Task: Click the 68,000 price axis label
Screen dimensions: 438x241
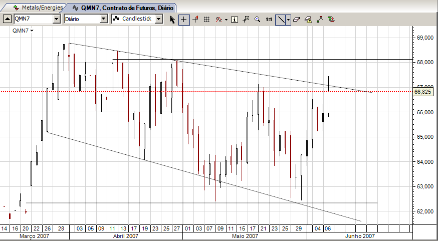Action: [424, 62]
